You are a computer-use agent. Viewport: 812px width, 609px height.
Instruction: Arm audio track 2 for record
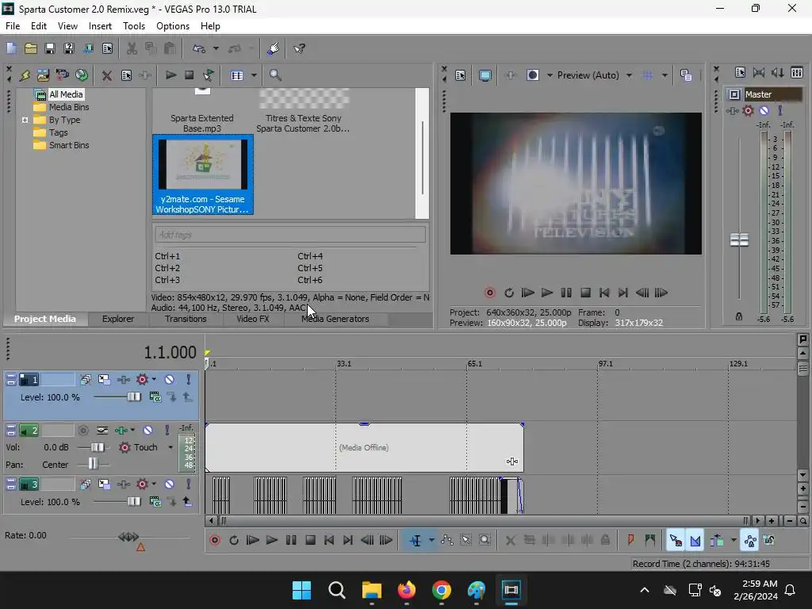(82, 431)
